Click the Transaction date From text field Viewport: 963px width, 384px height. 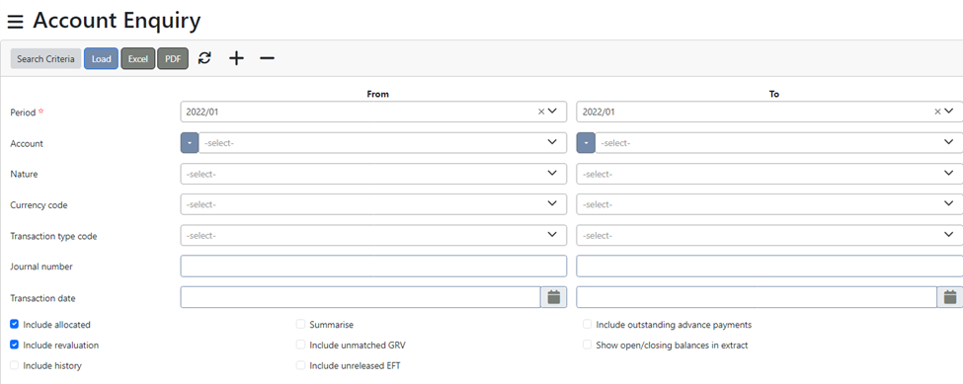point(361,297)
